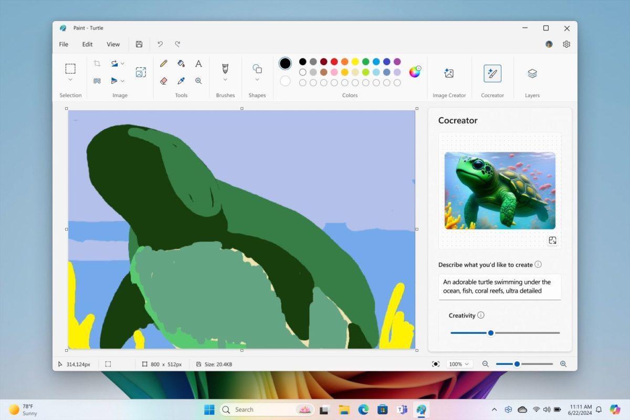Expand the Selection options chevron
The width and height of the screenshot is (630, 420).
[x=70, y=80]
